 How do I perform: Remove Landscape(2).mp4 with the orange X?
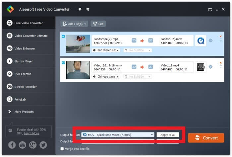pyautogui.click(x=221, y=36)
